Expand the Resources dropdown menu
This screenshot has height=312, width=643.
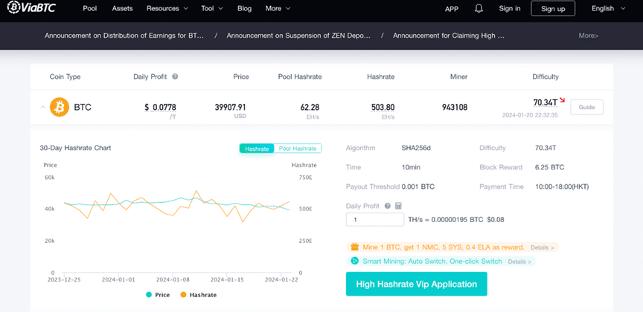click(167, 9)
